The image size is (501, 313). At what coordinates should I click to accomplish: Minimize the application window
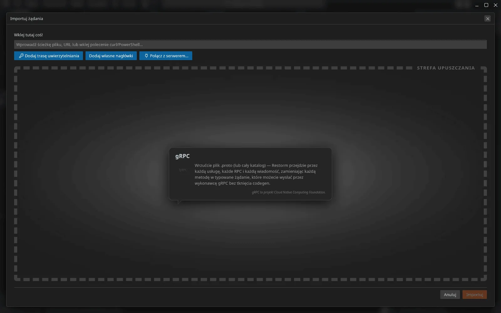coord(477,5)
